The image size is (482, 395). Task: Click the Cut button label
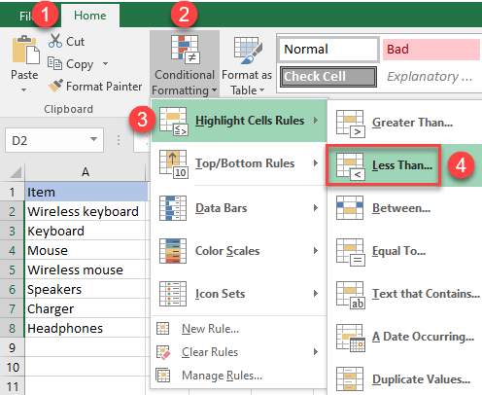coord(75,42)
